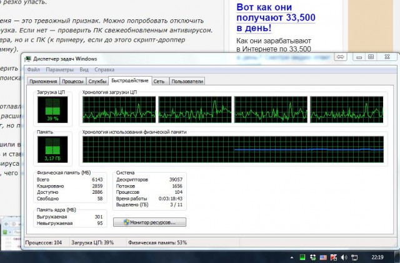Click status bar entry 'Процессов: 104'
This screenshot has height=263, width=400.
tap(43, 242)
